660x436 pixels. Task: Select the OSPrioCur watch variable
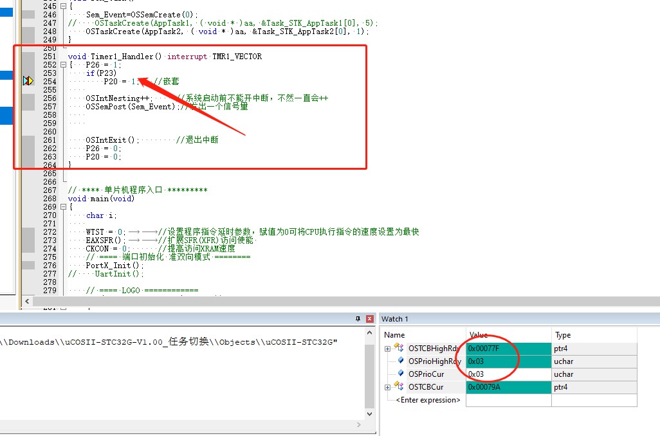tap(426, 374)
